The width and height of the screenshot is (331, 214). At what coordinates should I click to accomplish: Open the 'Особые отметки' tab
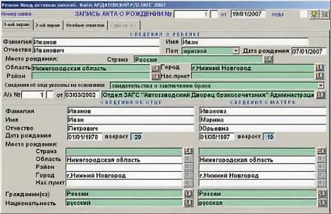[x=85, y=25]
